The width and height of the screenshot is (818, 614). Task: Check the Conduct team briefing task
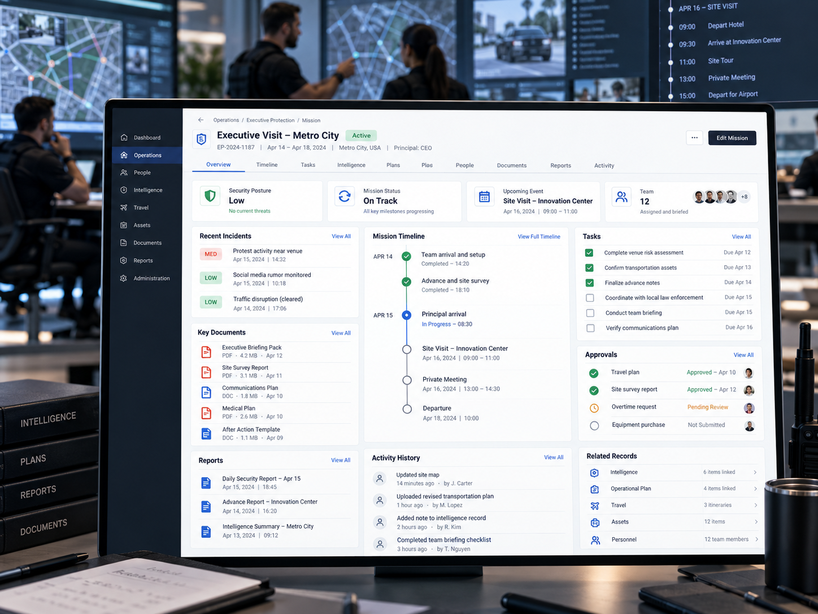click(x=590, y=313)
